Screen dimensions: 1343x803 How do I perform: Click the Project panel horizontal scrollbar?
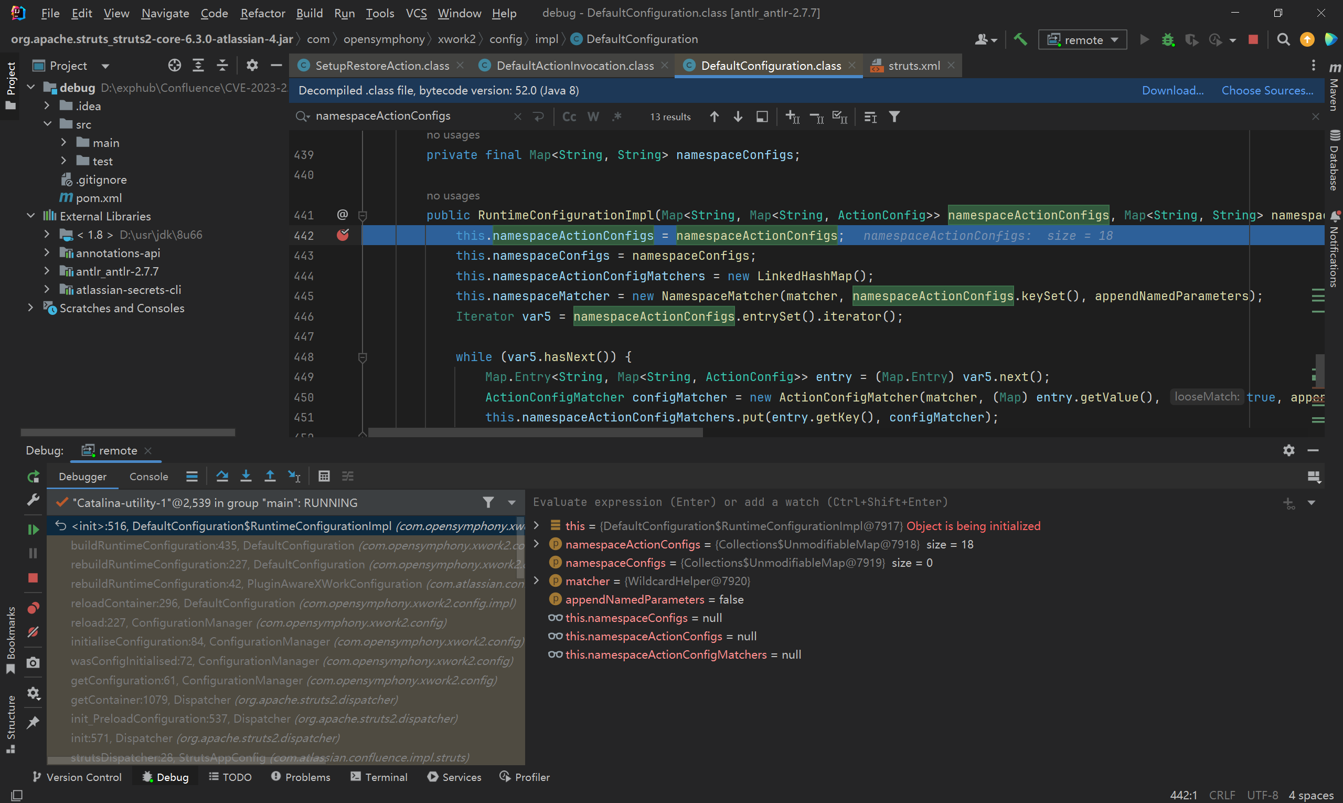point(127,432)
